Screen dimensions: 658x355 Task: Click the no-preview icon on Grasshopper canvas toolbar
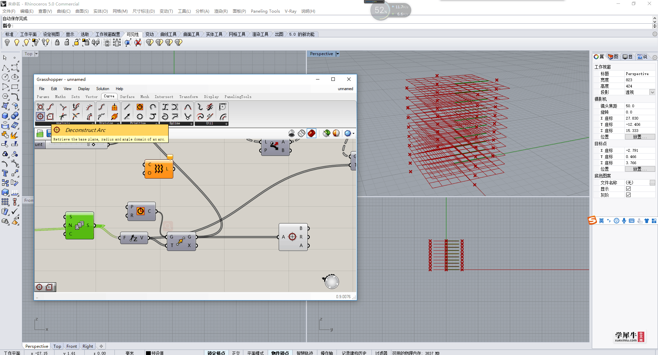292,133
